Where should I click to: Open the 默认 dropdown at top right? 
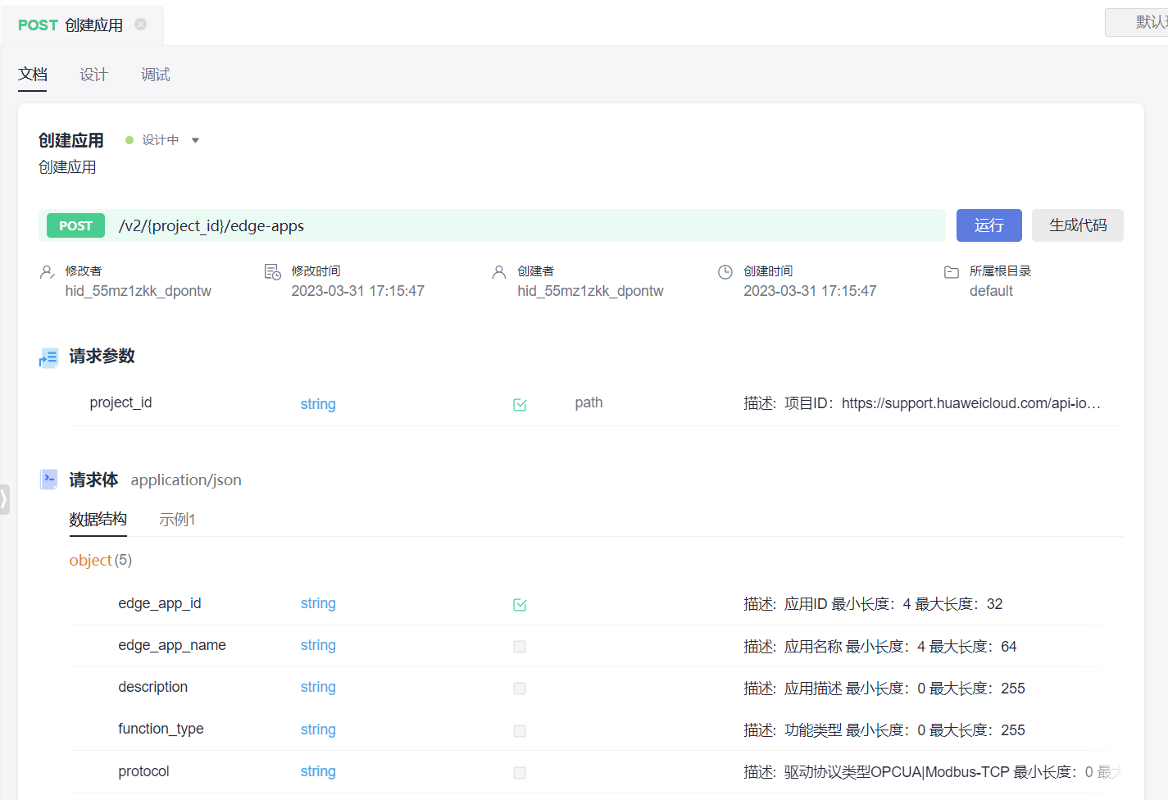(1136, 22)
